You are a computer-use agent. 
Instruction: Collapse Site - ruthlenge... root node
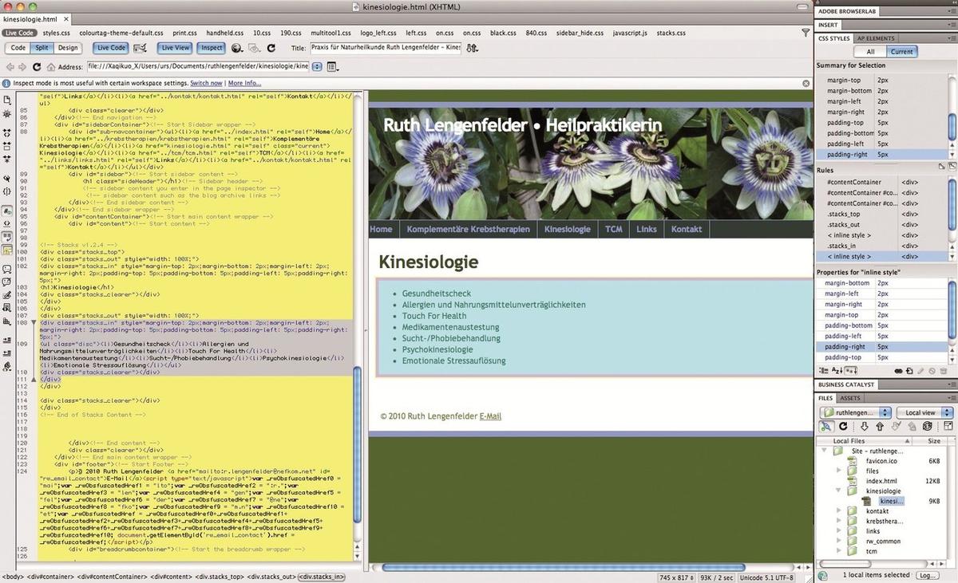(825, 451)
